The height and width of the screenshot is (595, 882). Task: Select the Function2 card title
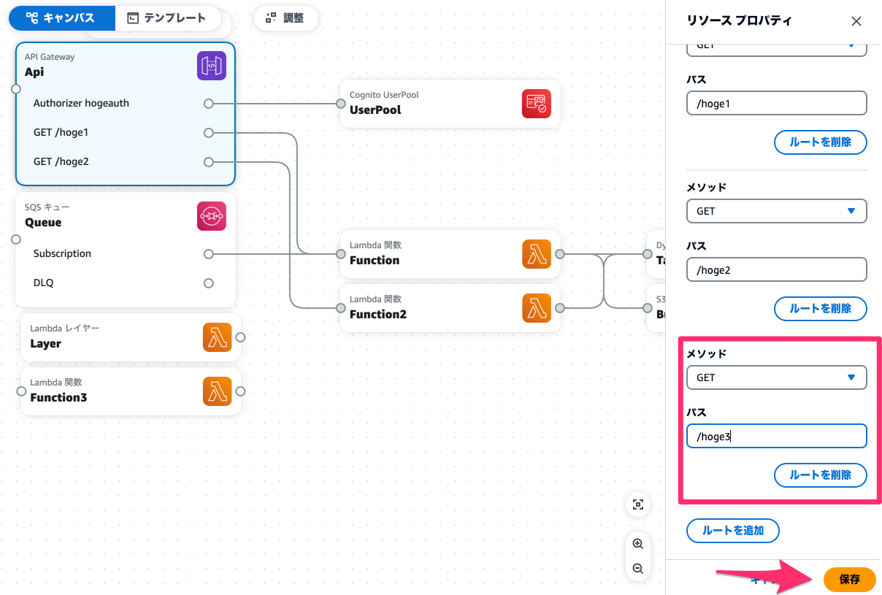378,315
